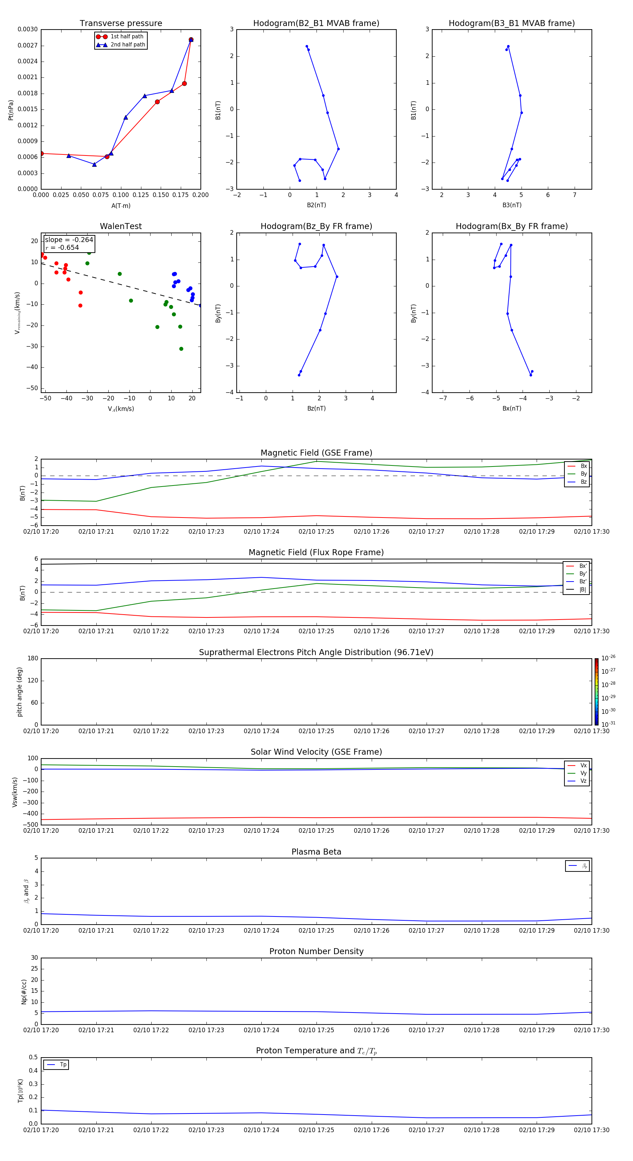This screenshot has height=1161, width=633.
Task: Click the 'Hodogram(B2_B1 MVAB frame)' title
Action: 316,24
